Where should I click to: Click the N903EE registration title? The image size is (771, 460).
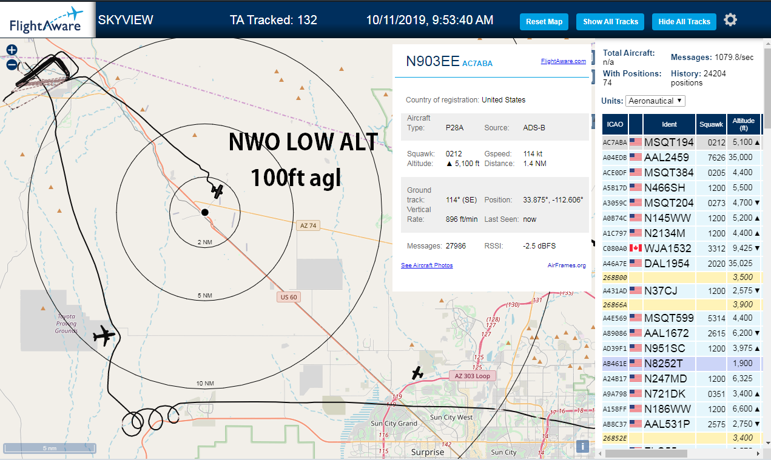pyautogui.click(x=433, y=61)
